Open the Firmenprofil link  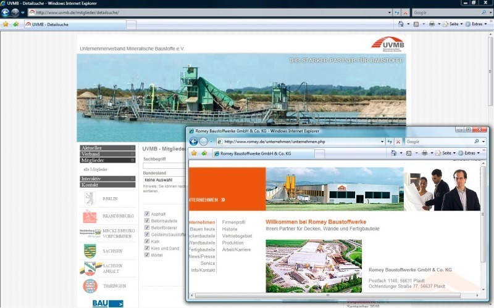point(233,222)
